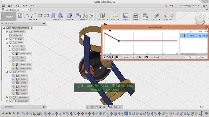
Task: Open the MODIFY menu
Action: point(69,20)
